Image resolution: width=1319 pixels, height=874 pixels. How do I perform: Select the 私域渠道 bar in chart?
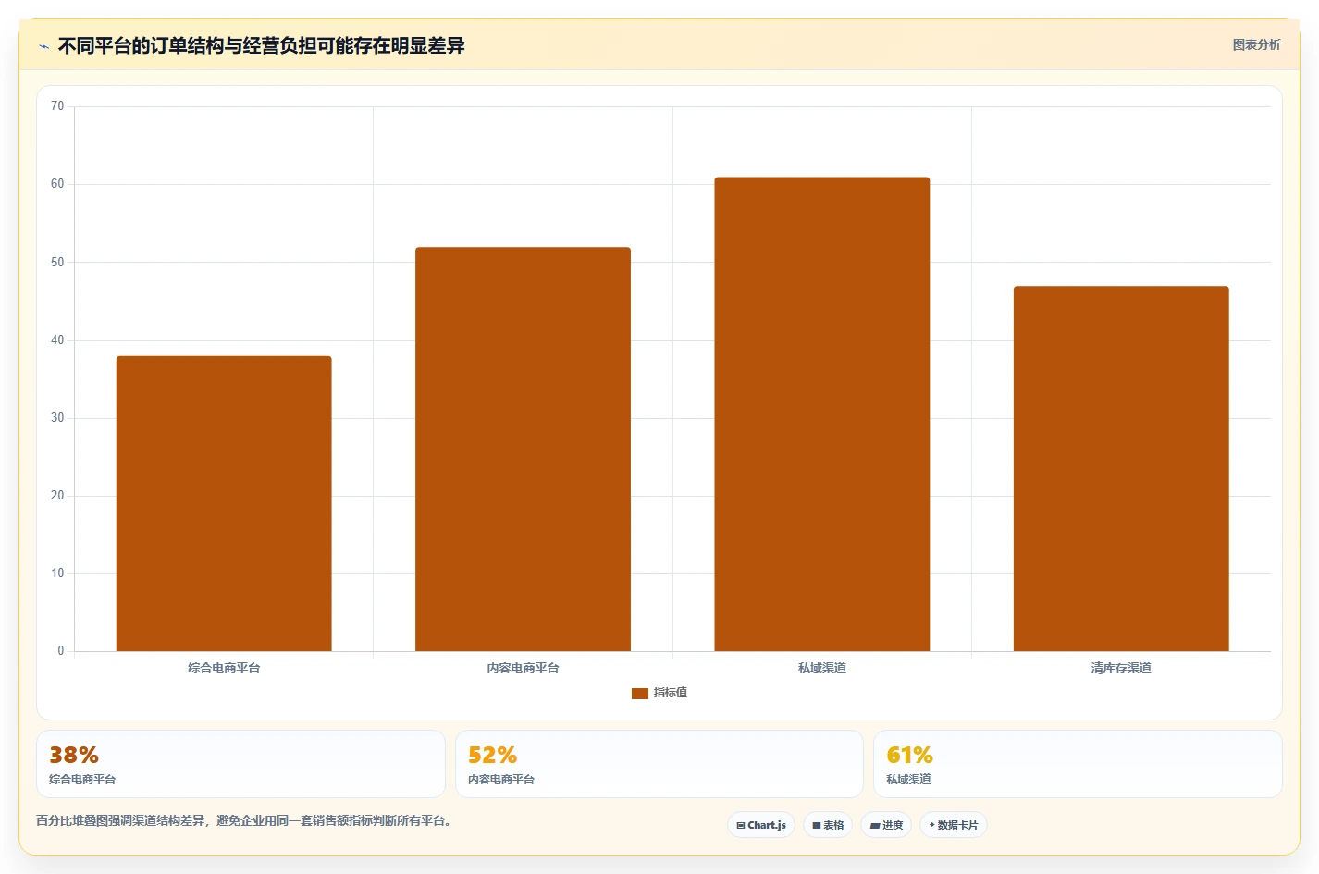821,414
